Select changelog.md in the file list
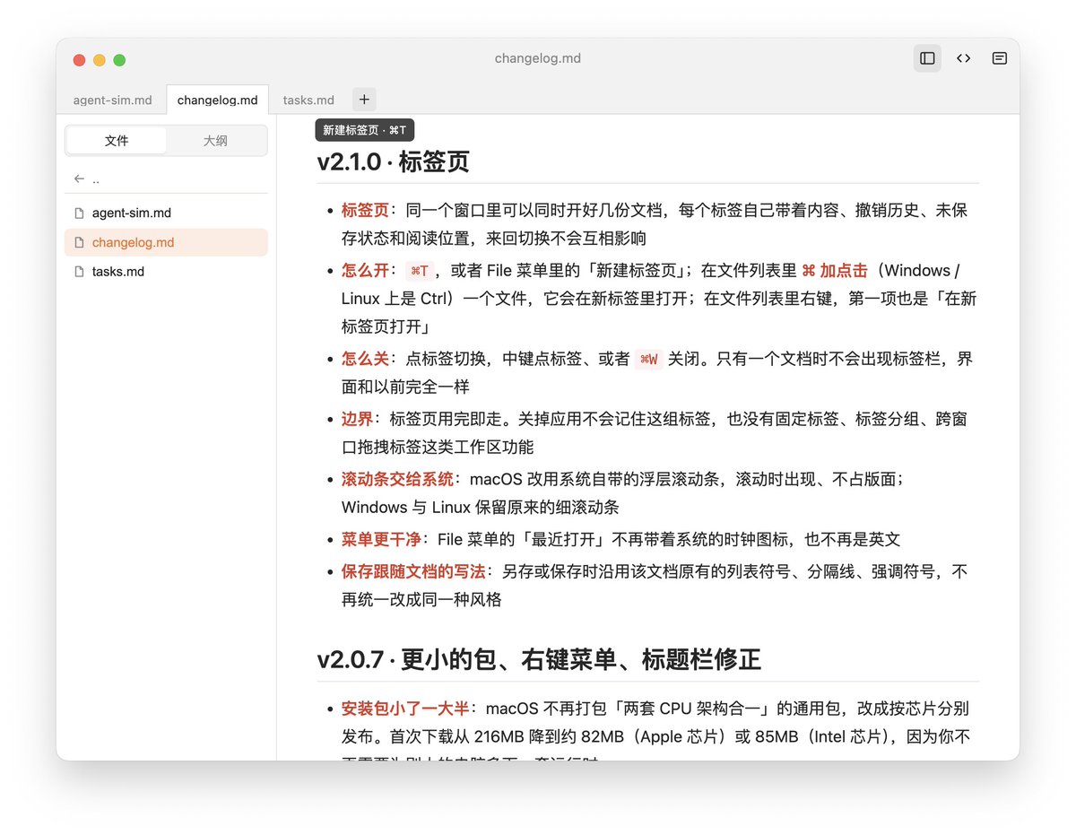Viewport: 1076px width, 835px height. click(x=166, y=242)
